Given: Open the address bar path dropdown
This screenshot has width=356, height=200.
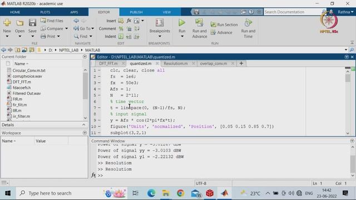Looking at the screenshot, I should pyautogui.click(x=346, y=50).
